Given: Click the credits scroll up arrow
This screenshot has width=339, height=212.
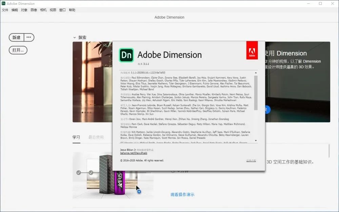Looking at the screenshot, I should pyautogui.click(x=256, y=73).
